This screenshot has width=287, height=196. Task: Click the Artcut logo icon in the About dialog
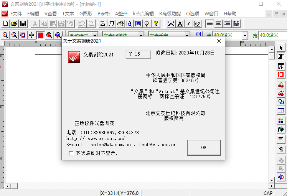pos(74,57)
